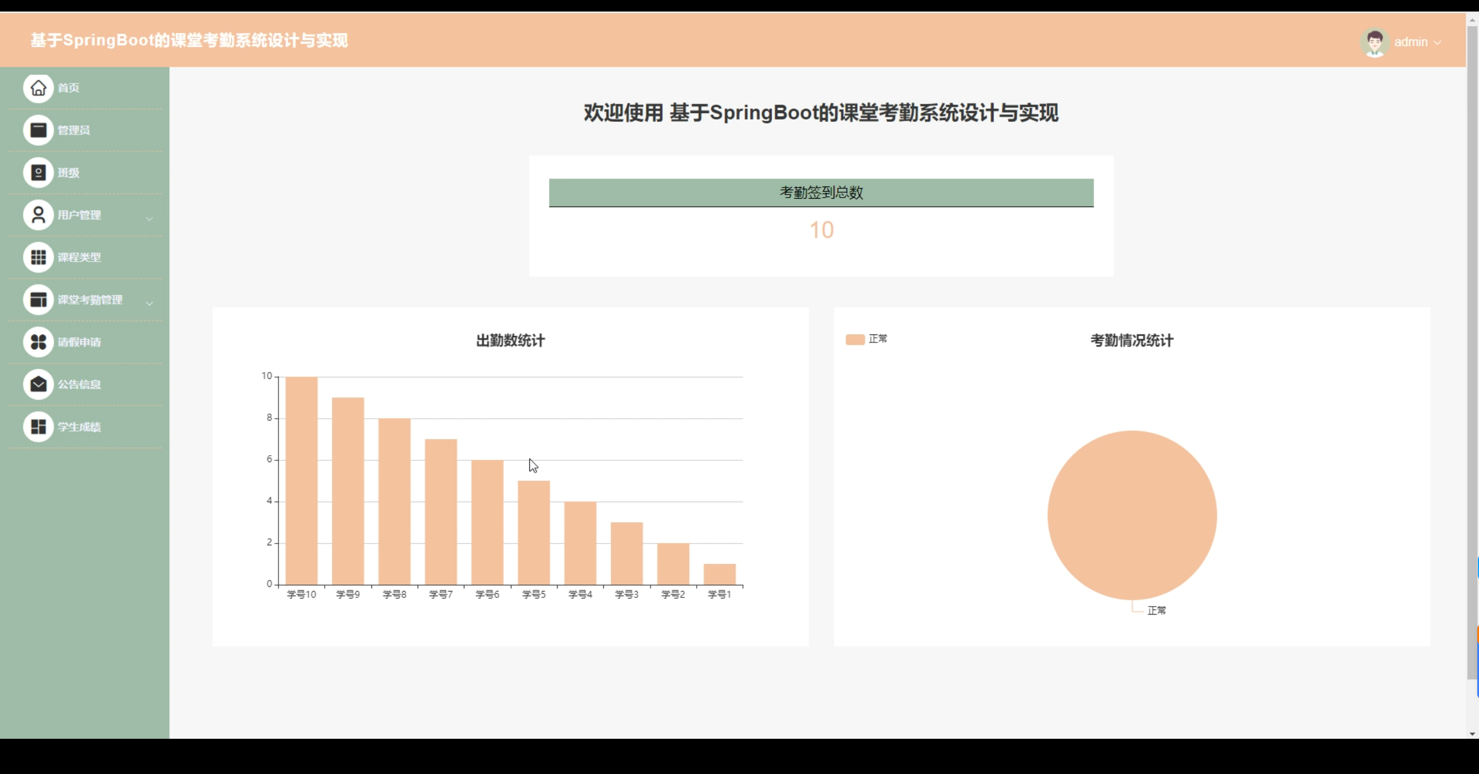Click the 请假申请 clover icon
The image size is (1479, 774).
(38, 342)
